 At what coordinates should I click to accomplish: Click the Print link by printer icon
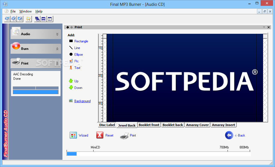pos(133,135)
